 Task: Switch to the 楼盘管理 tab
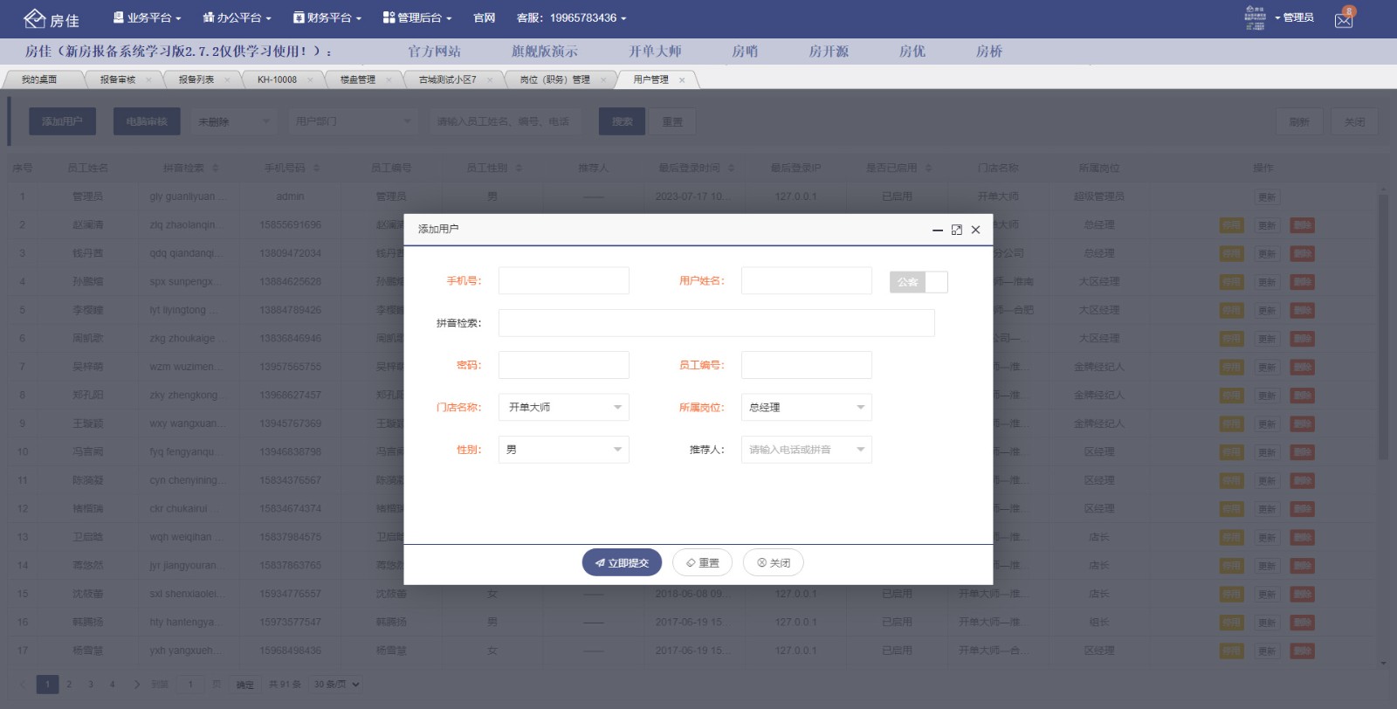click(358, 80)
